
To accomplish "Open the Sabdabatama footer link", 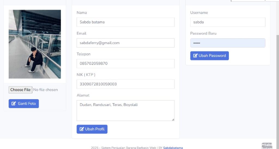I will coord(173,148).
